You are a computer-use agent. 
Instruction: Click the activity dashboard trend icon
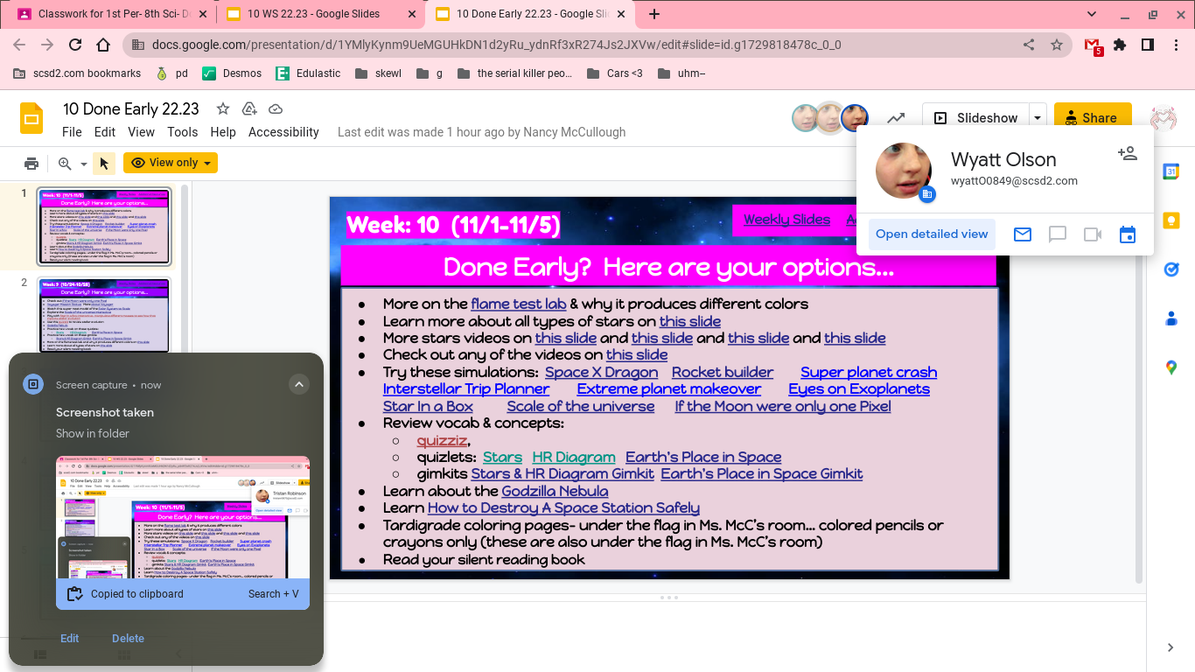[896, 118]
